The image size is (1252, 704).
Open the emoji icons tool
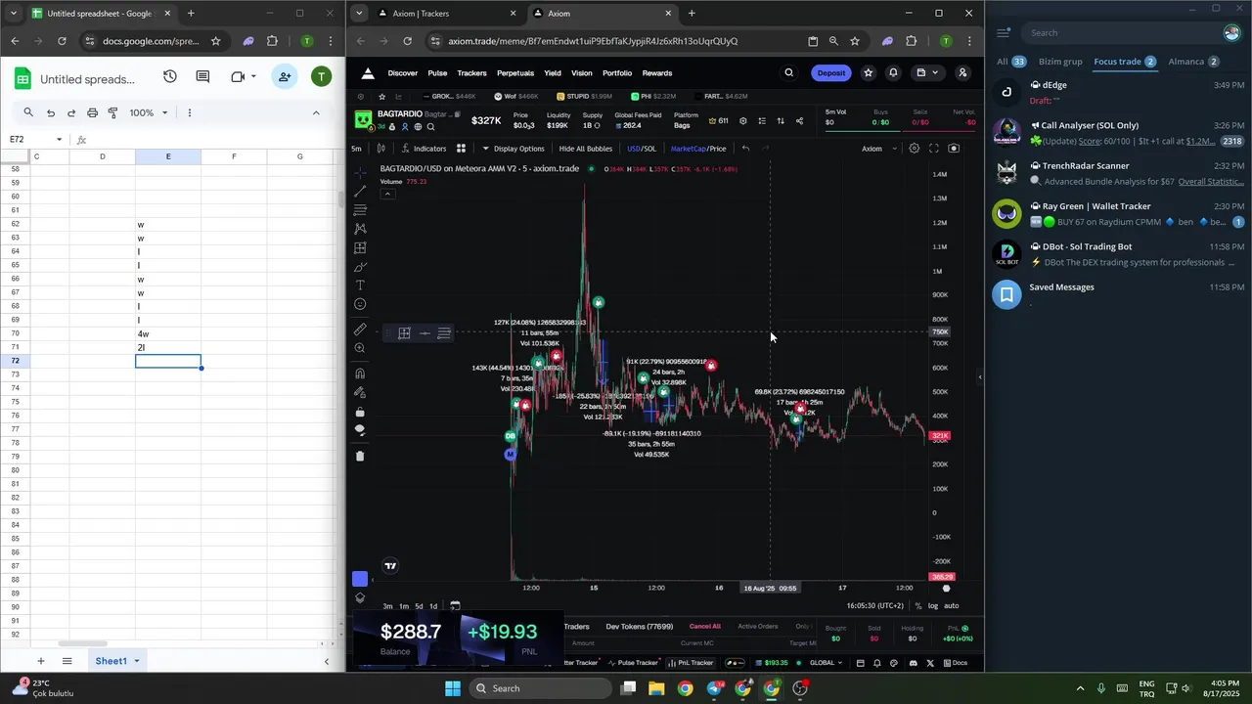pyautogui.click(x=360, y=304)
